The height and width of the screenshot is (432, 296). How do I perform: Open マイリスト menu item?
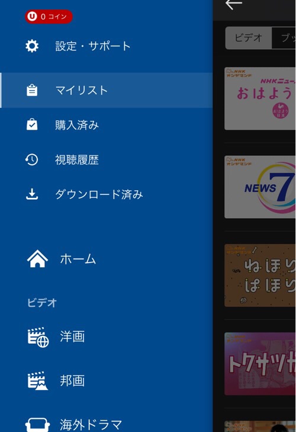coord(107,90)
